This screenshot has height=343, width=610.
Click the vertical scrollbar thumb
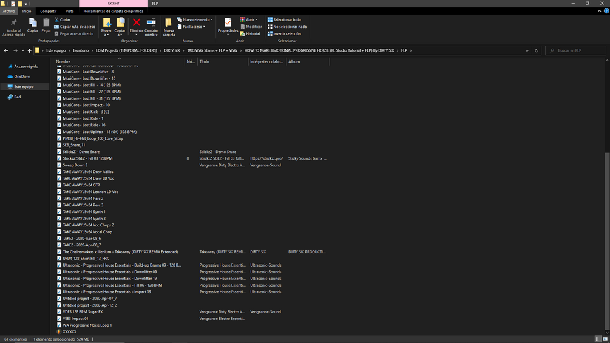click(607, 242)
